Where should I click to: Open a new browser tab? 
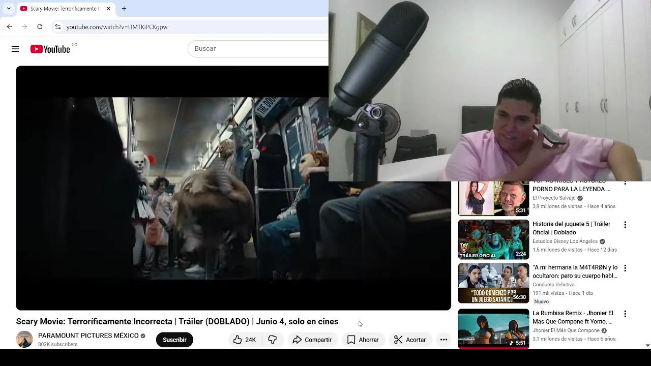click(x=124, y=9)
